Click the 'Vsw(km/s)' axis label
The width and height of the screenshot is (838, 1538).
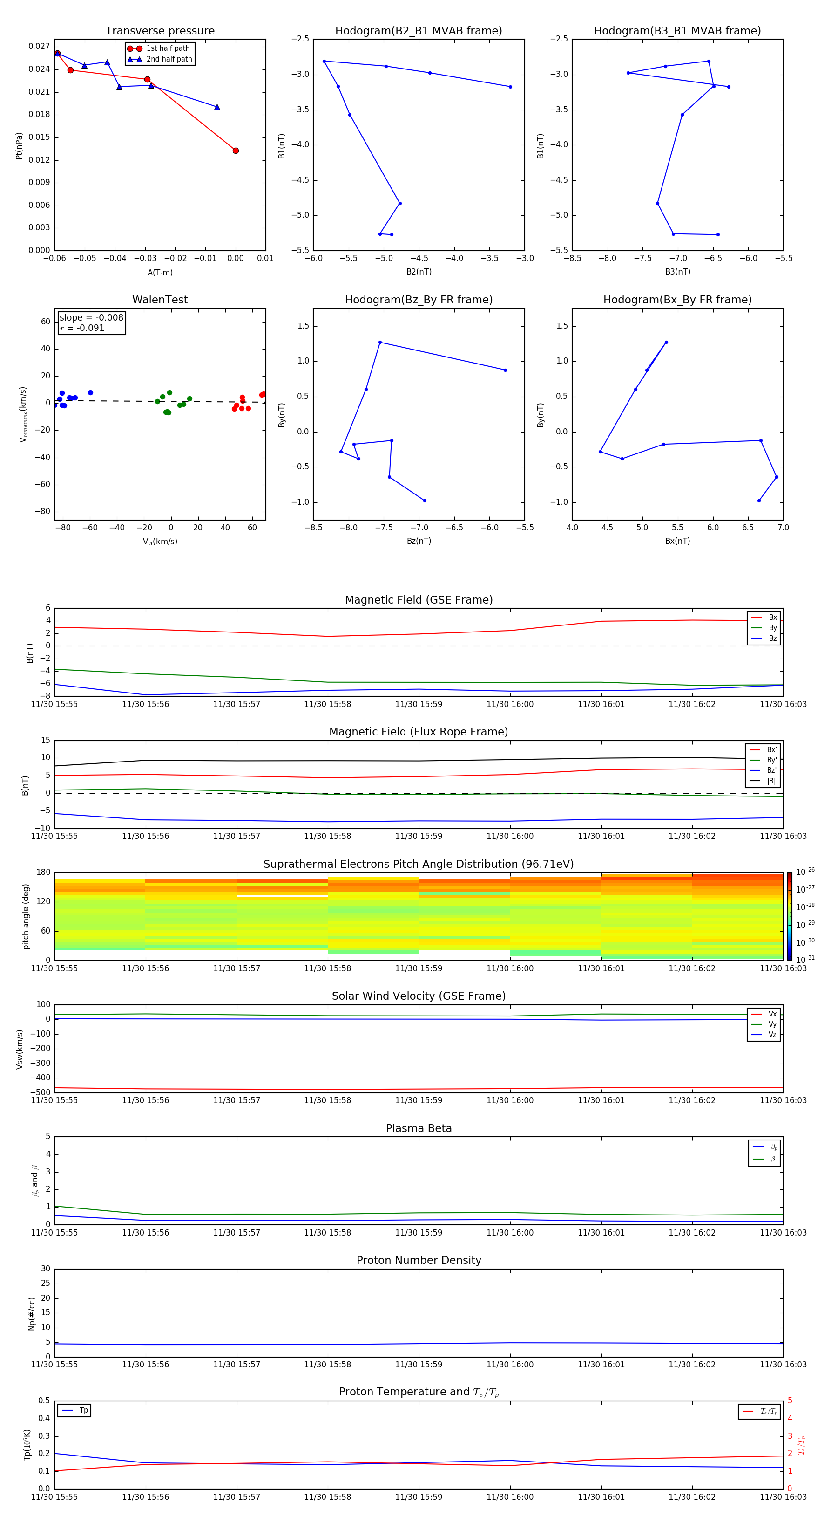tap(19, 1049)
